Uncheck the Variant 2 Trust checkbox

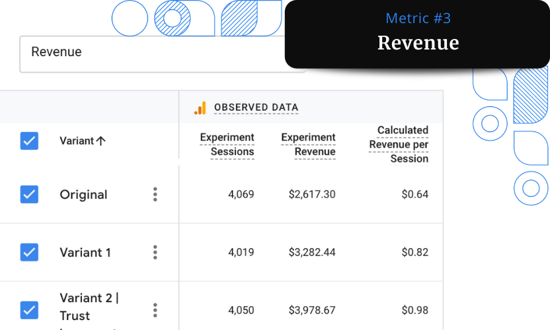coord(29,310)
